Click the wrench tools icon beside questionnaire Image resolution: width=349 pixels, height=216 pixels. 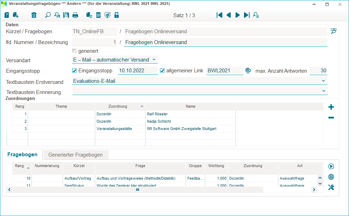[x=331, y=187]
